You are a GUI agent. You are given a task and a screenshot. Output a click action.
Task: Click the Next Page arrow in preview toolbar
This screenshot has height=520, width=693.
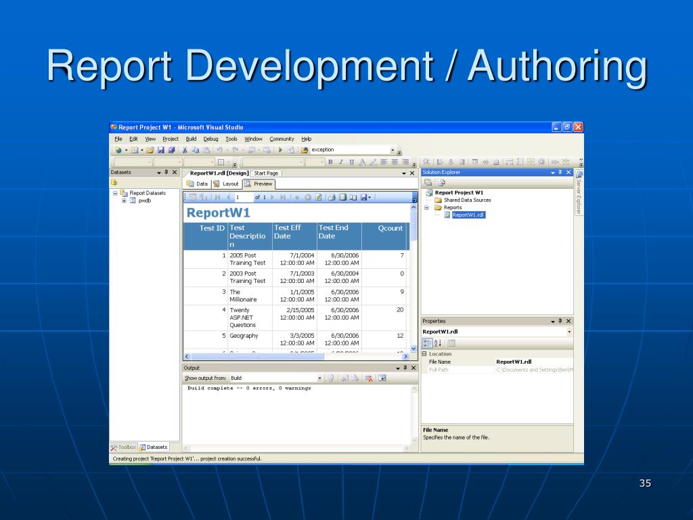272,197
